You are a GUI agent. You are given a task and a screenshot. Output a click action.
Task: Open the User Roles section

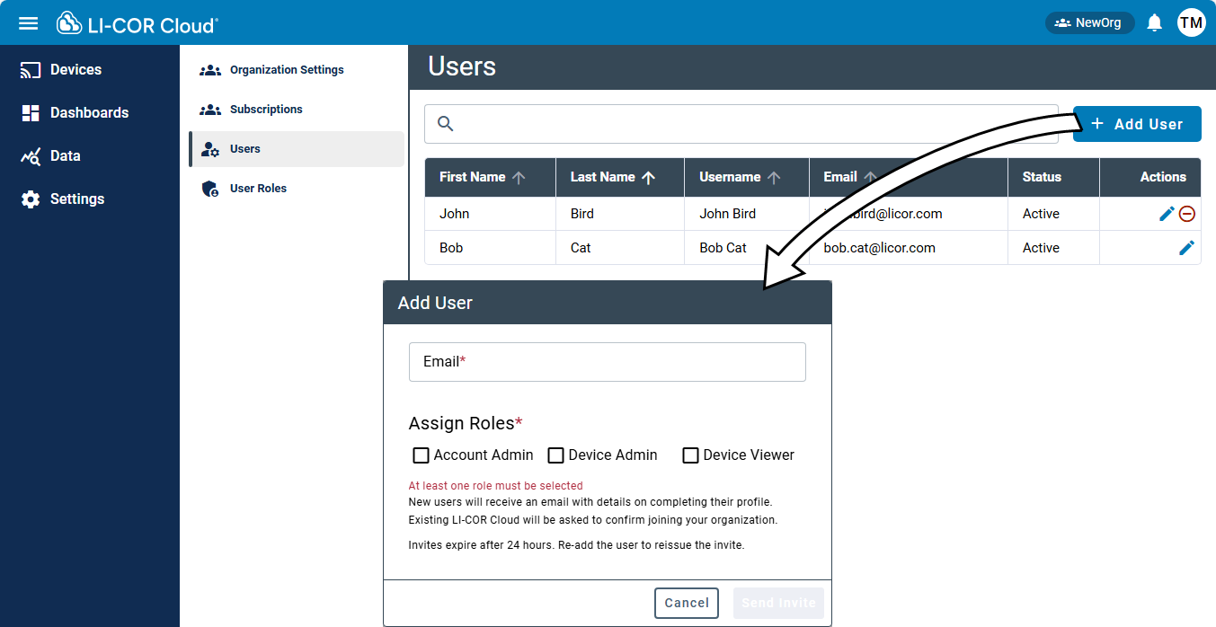point(260,188)
